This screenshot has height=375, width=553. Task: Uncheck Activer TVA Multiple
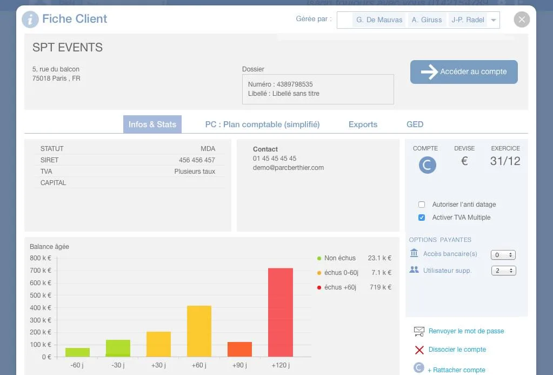[422, 218]
